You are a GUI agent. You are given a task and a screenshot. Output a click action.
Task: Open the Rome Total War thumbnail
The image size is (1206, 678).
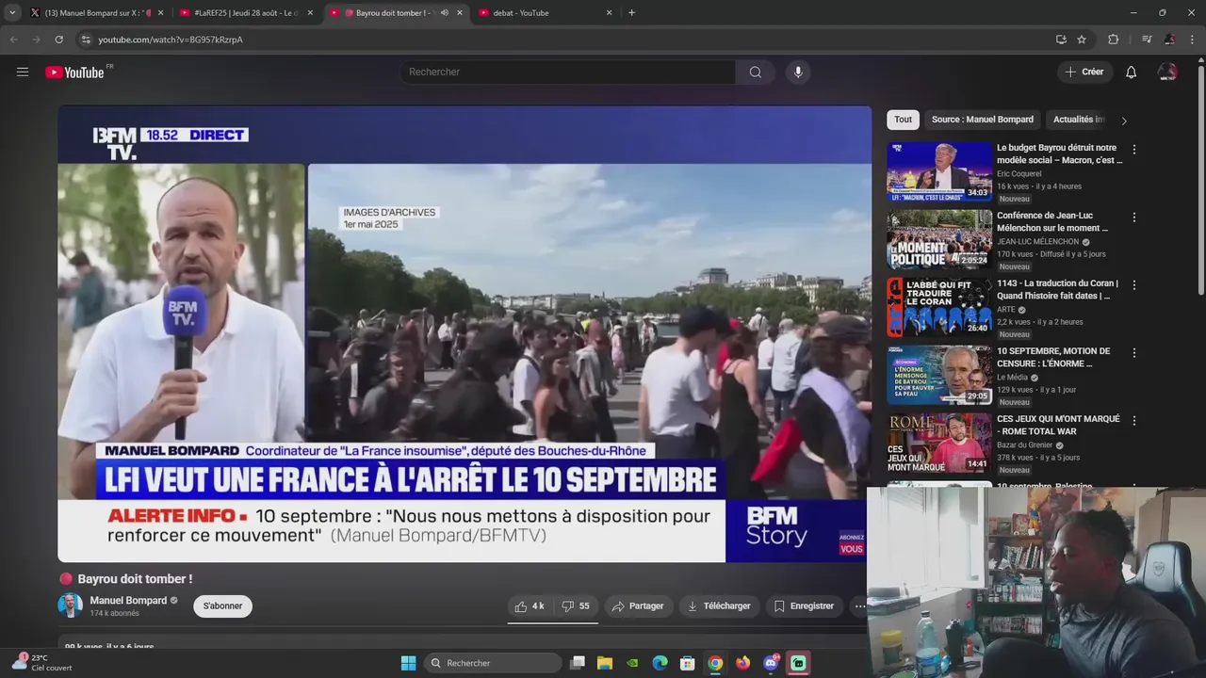point(939,443)
